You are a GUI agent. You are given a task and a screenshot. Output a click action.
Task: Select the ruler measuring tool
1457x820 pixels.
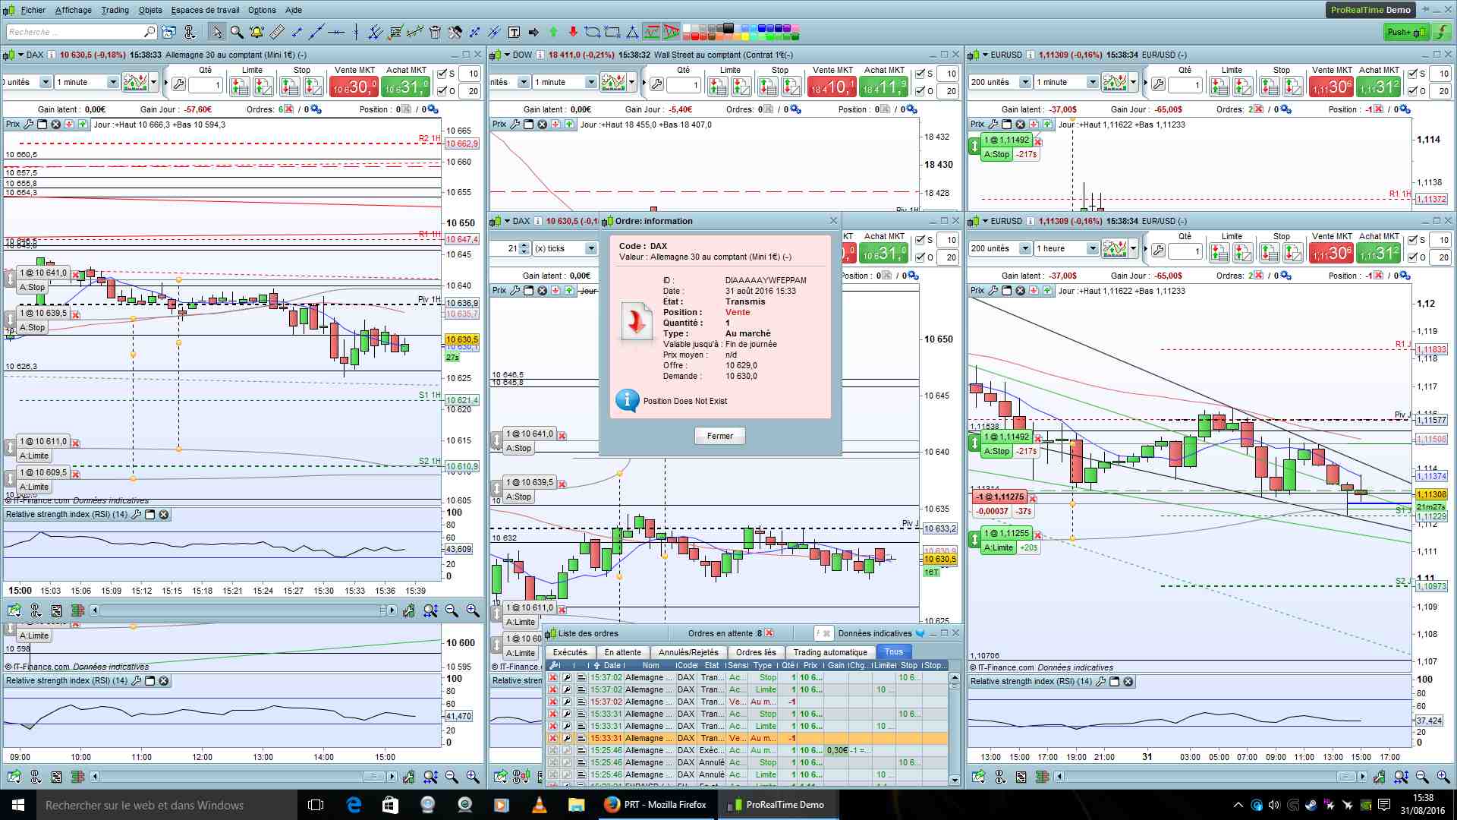tap(277, 32)
